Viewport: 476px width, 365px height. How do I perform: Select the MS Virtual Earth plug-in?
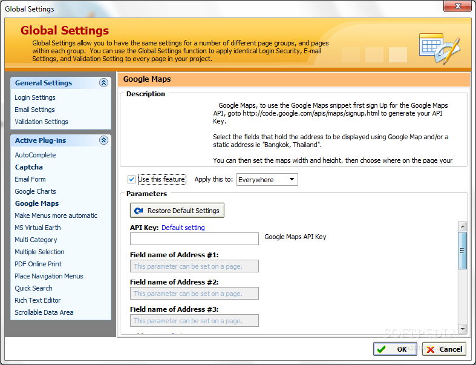click(x=38, y=228)
